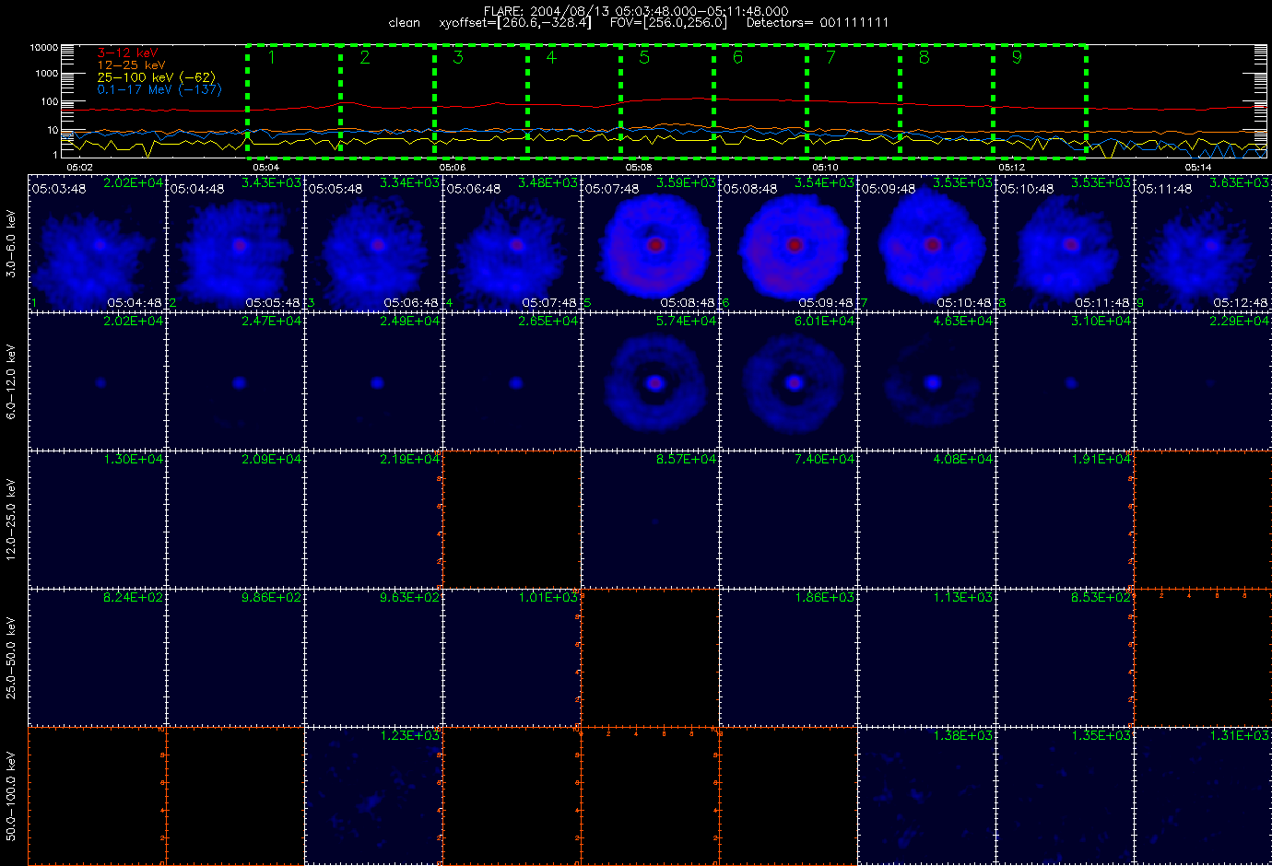Click the blue '0.1-17 MeV (-137)' legend entry
This screenshot has height=866, width=1272.
(159, 89)
